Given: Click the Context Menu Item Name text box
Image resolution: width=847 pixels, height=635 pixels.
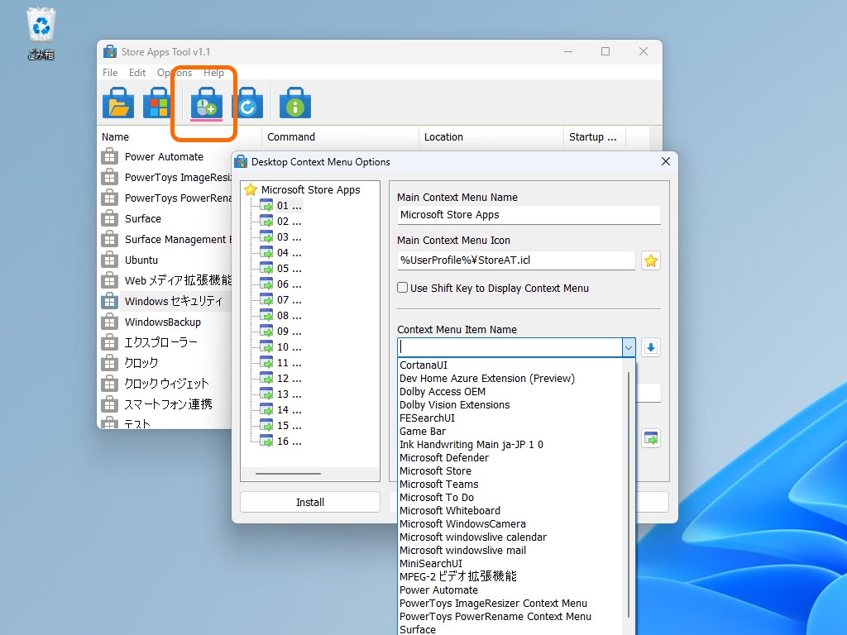Looking at the screenshot, I should tap(510, 348).
